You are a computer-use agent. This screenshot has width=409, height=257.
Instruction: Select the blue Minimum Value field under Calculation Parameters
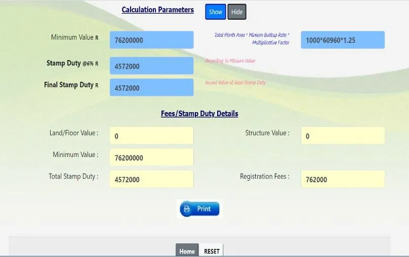151,40
